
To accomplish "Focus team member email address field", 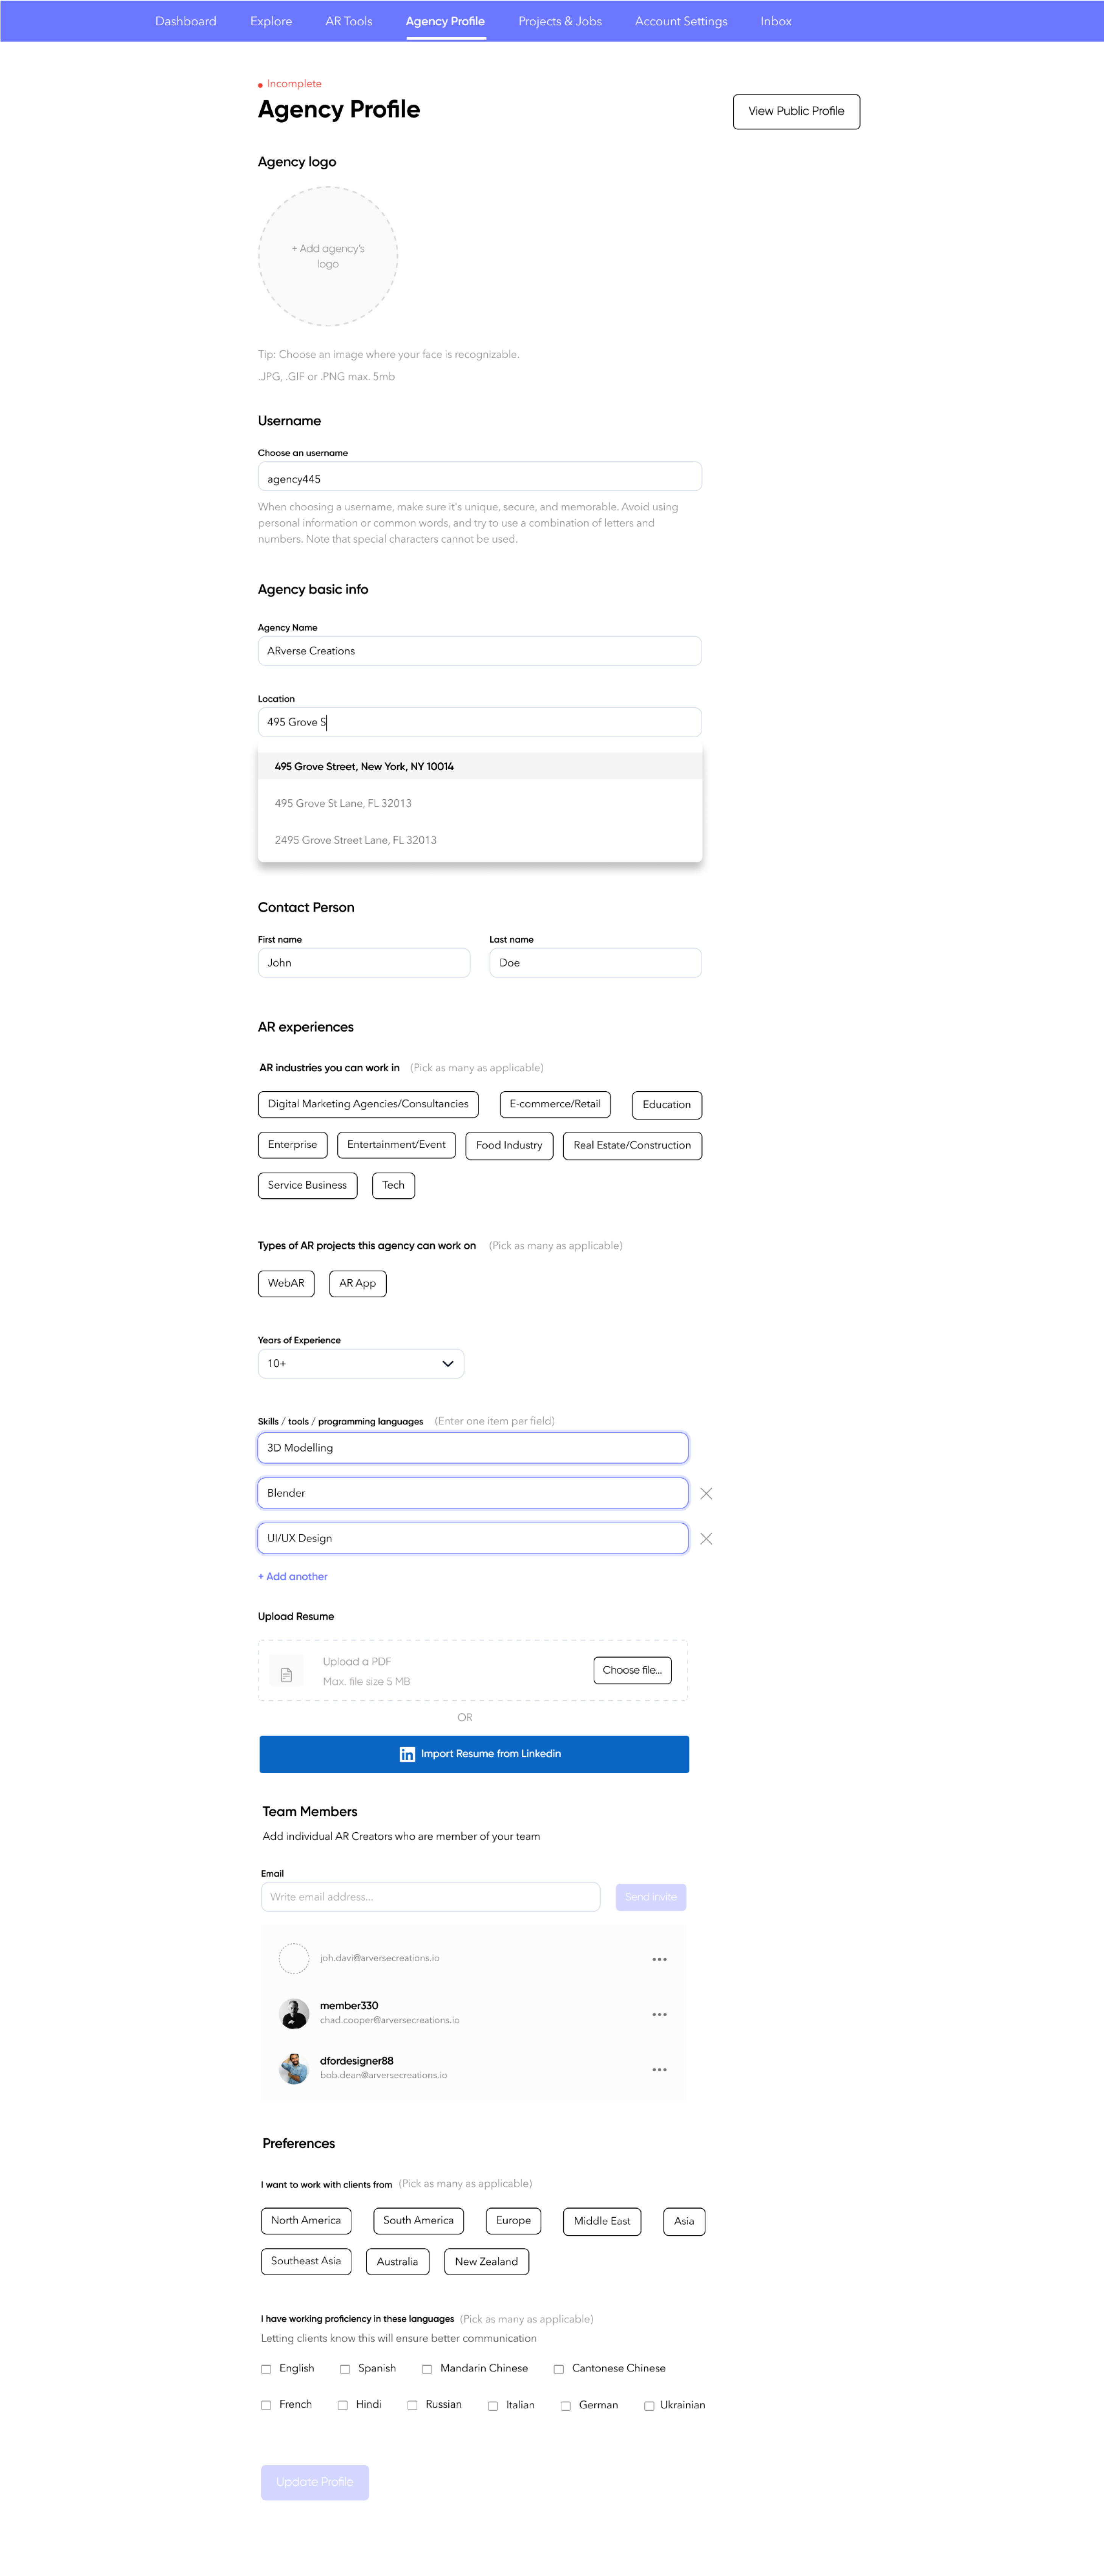I will click(431, 1897).
